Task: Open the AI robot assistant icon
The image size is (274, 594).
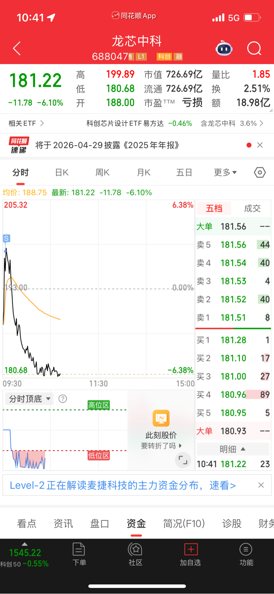Action: (224, 48)
